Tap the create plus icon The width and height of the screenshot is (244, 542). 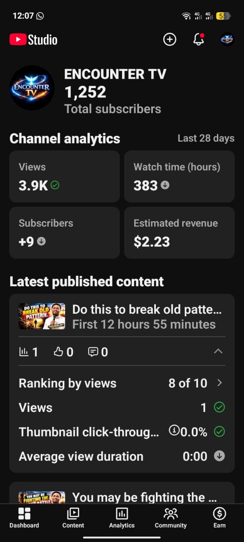169,39
